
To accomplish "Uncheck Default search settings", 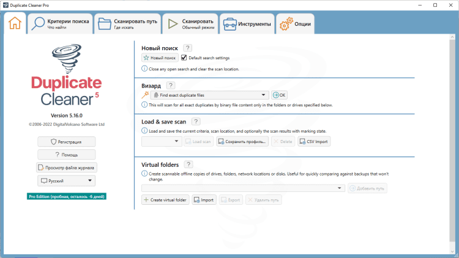I will (x=184, y=57).
